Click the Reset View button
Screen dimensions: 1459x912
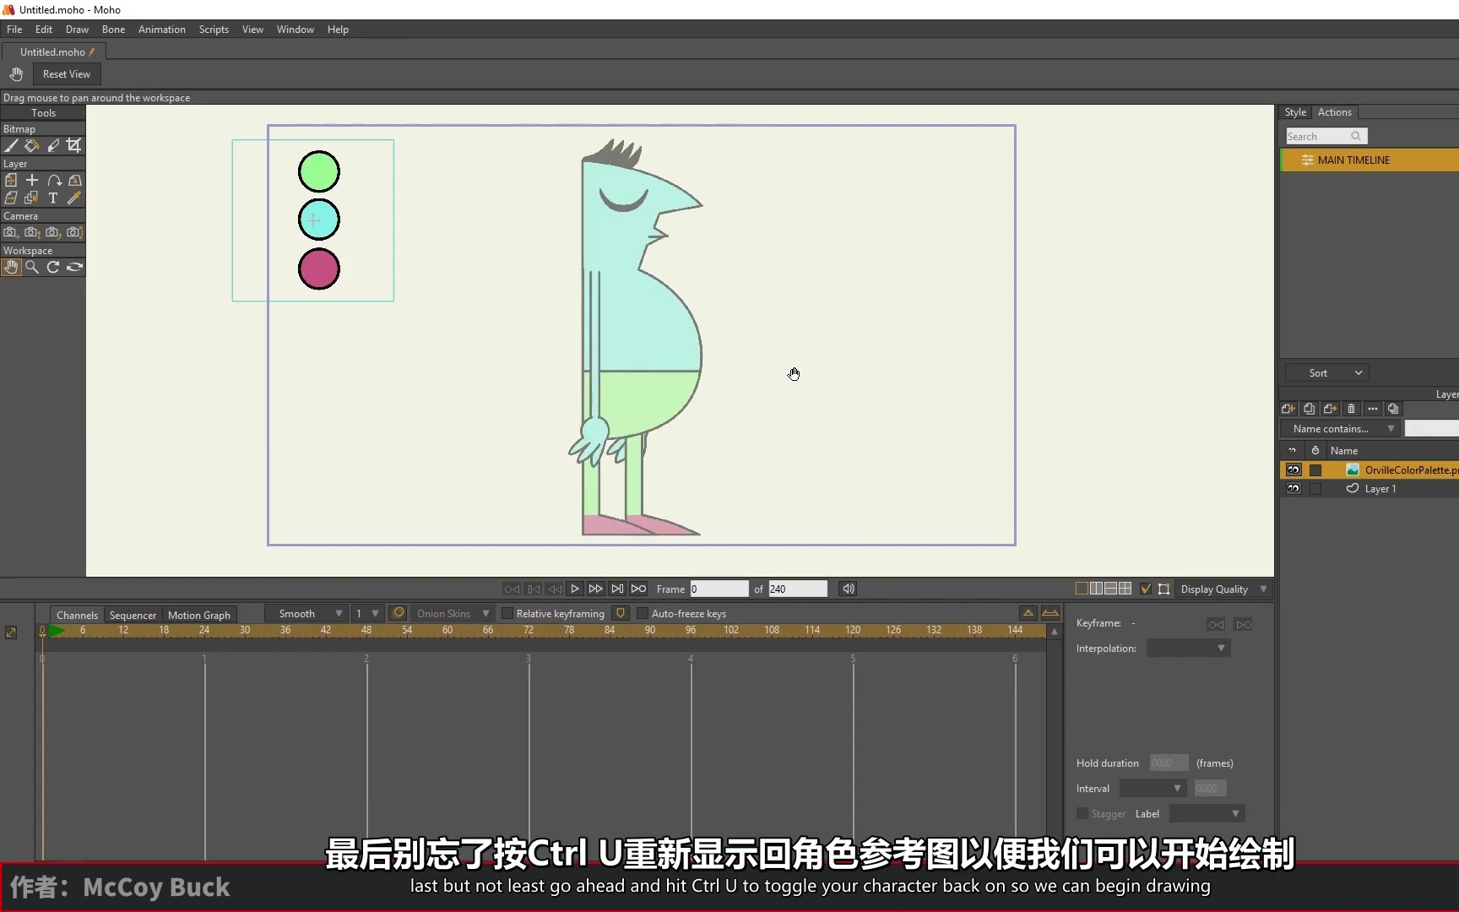(67, 74)
